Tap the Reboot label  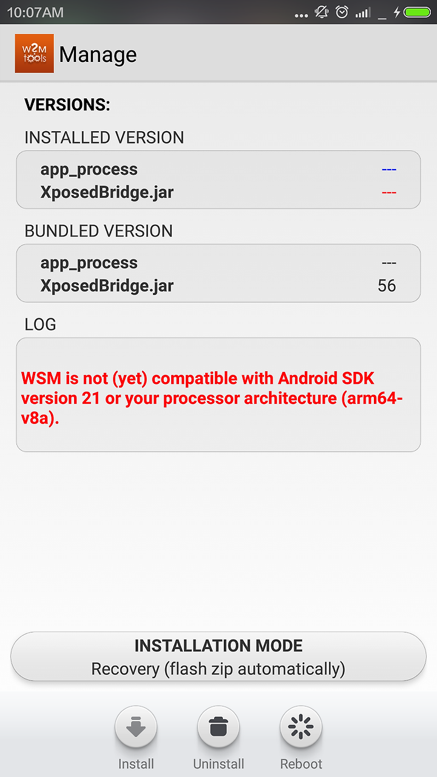click(301, 764)
